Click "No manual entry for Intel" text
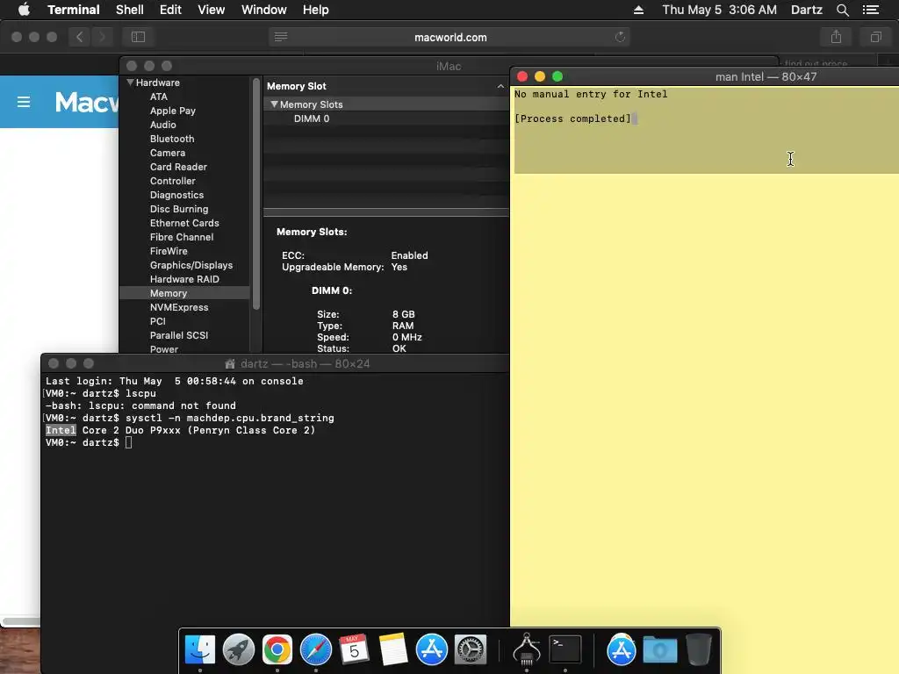This screenshot has width=899, height=674. pos(591,94)
